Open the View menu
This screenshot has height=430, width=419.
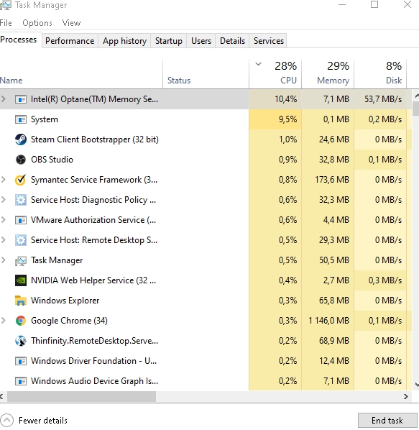point(71,23)
